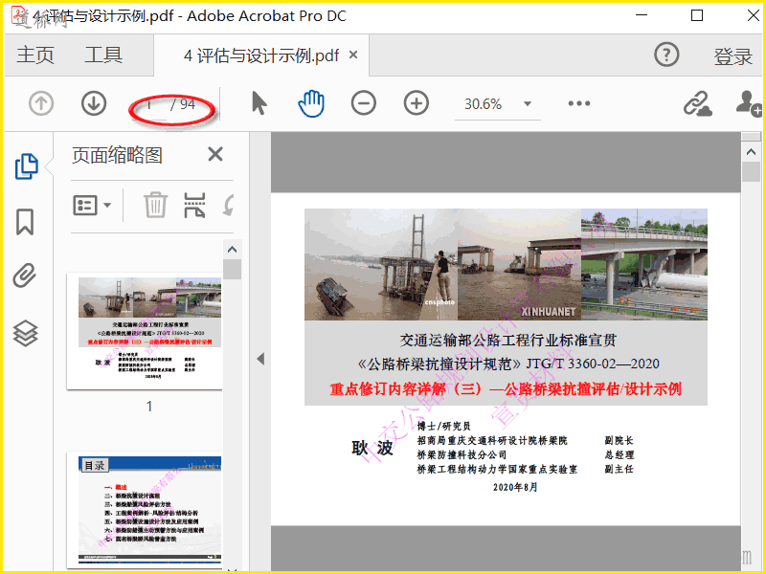This screenshot has width=766, height=574.
Task: Click the document vertical scrollbar thumb
Action: 751,172
